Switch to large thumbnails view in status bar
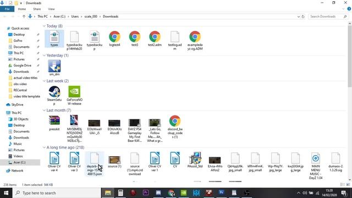The image size is (352, 198). click(x=348, y=185)
